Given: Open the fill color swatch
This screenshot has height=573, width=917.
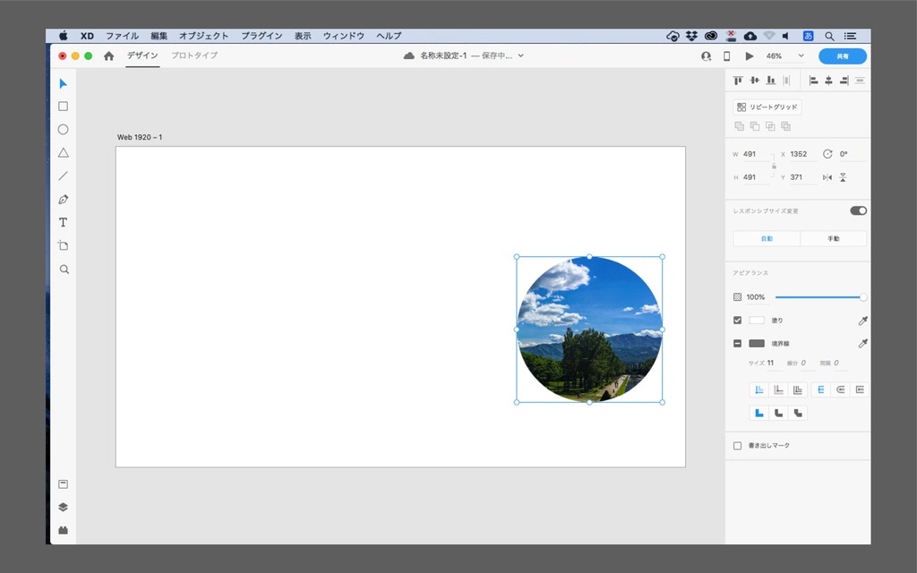Looking at the screenshot, I should point(757,321).
